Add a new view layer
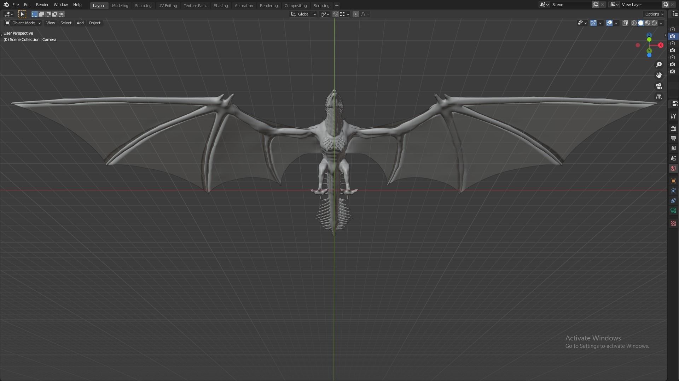The image size is (679, 381). (x=665, y=5)
